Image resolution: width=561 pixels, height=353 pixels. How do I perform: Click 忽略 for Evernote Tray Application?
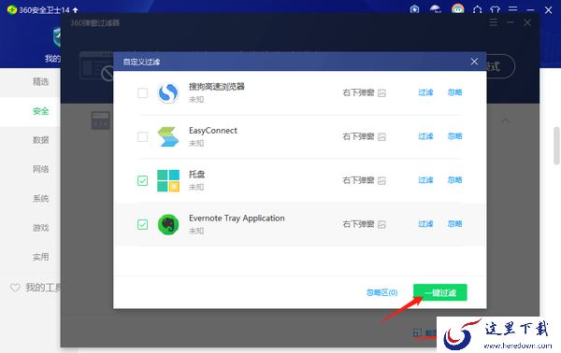(x=454, y=224)
